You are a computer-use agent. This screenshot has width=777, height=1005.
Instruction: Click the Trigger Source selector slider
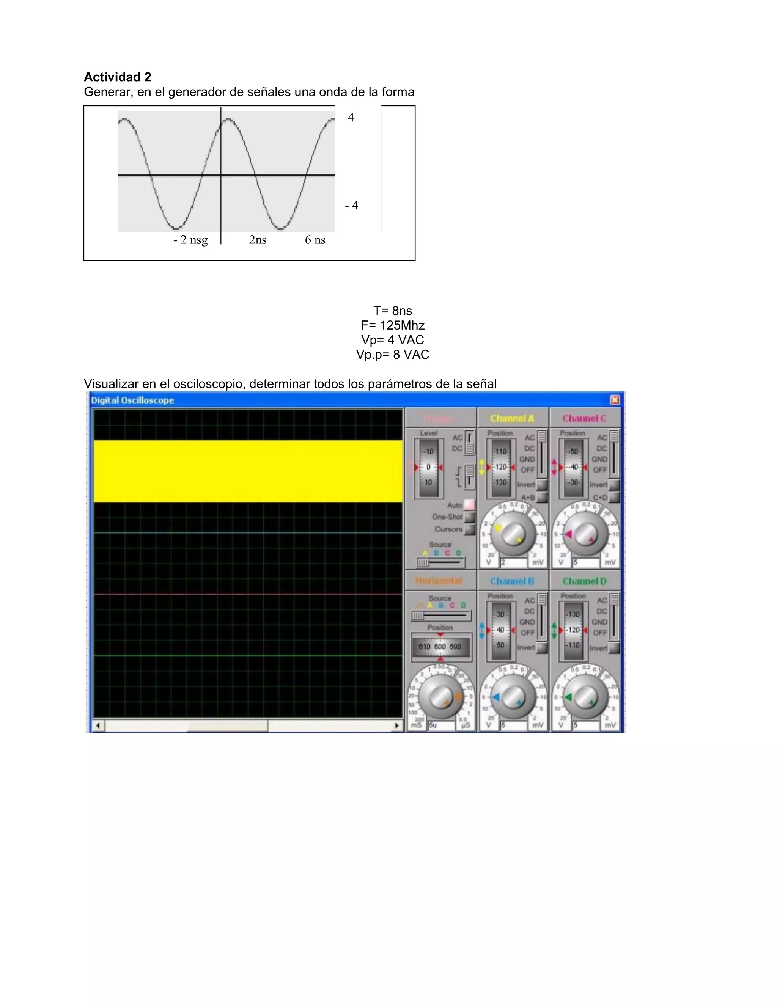(440, 562)
